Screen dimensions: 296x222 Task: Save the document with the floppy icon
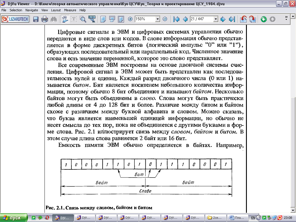tap(36, 19)
